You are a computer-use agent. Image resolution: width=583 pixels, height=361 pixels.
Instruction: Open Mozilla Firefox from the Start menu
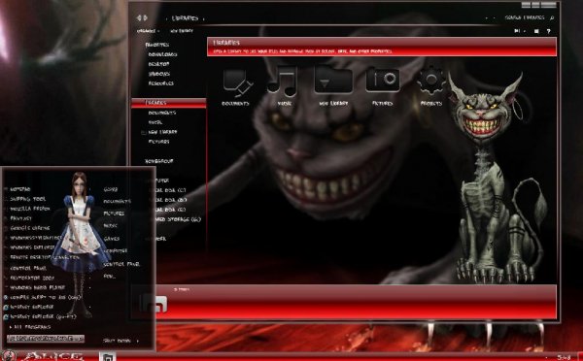[x=30, y=209]
